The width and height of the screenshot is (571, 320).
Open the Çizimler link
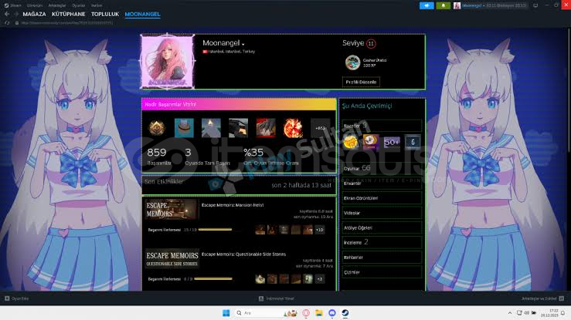click(x=382, y=272)
